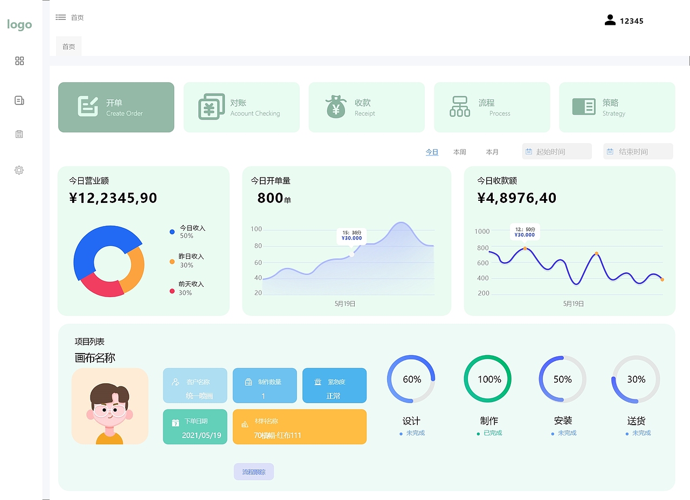Click the 首页 breadcrumb text
690x500 pixels.
pos(77,18)
